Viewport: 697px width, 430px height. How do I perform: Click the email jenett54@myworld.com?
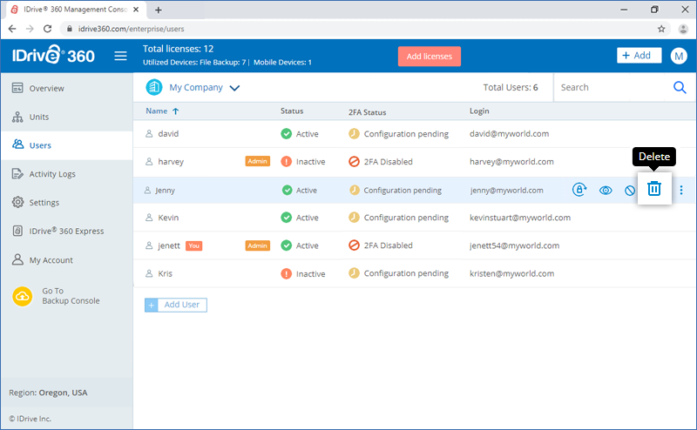click(x=514, y=245)
